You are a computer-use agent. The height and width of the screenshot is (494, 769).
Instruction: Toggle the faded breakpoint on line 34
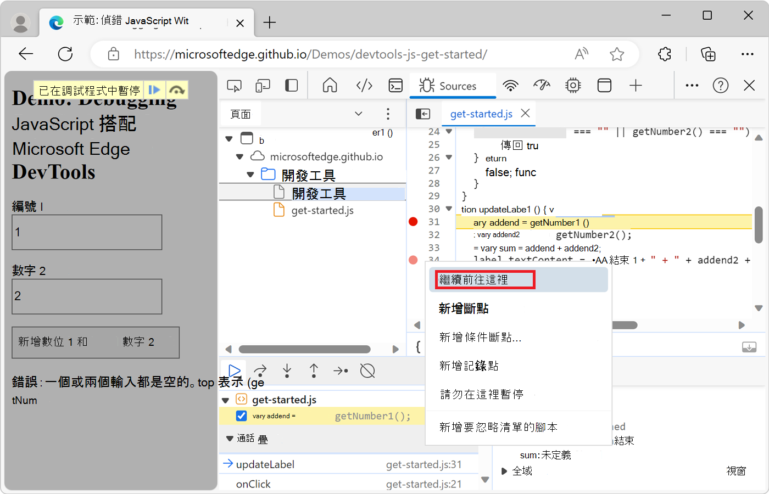[x=413, y=260]
